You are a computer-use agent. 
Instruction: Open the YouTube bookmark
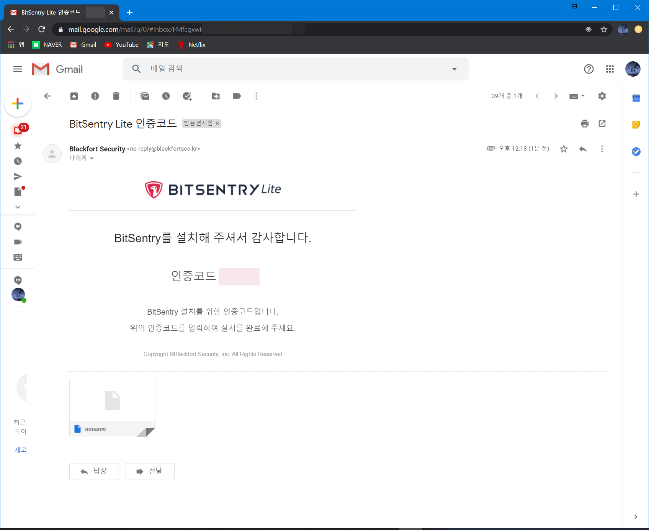[x=122, y=45]
